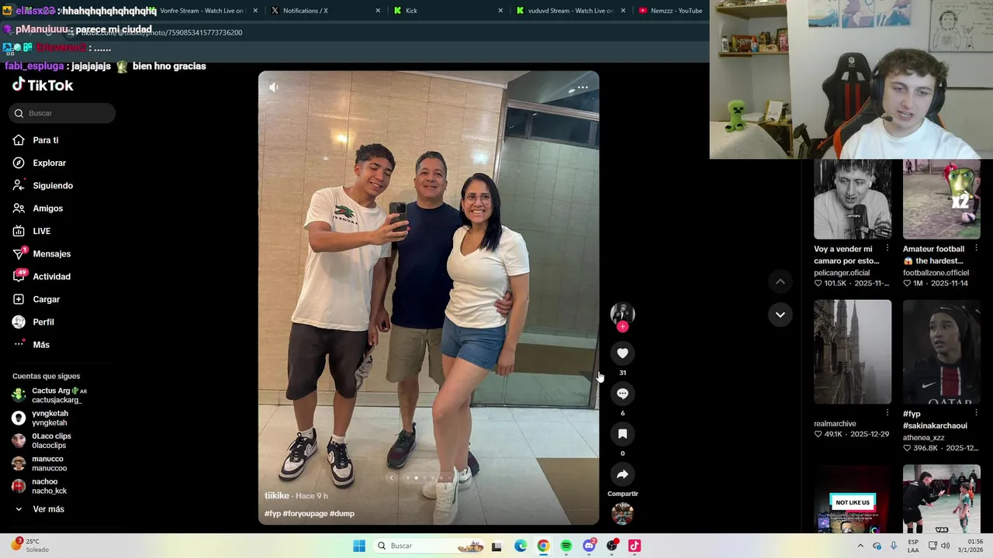
Task: Save post with bookmark icon
Action: point(622,434)
